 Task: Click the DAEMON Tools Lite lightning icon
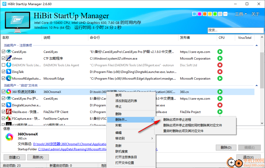click(x=9, y=65)
